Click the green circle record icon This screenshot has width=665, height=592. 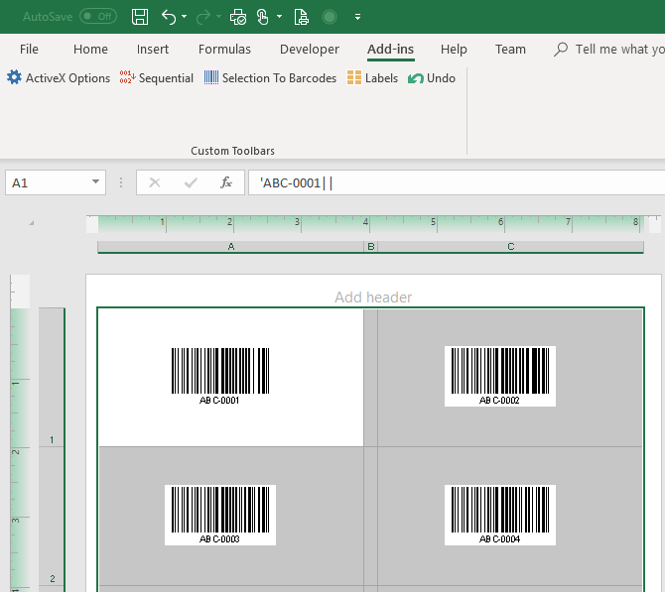330,17
